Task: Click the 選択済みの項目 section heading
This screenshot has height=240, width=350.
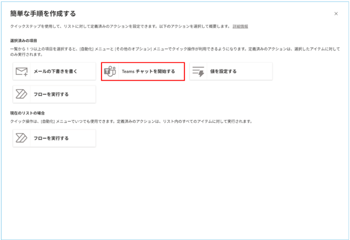Action: tap(24, 40)
